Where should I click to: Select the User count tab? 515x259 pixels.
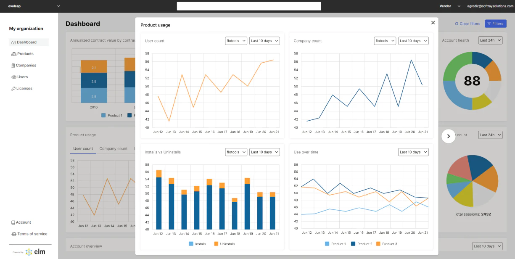pos(83,148)
